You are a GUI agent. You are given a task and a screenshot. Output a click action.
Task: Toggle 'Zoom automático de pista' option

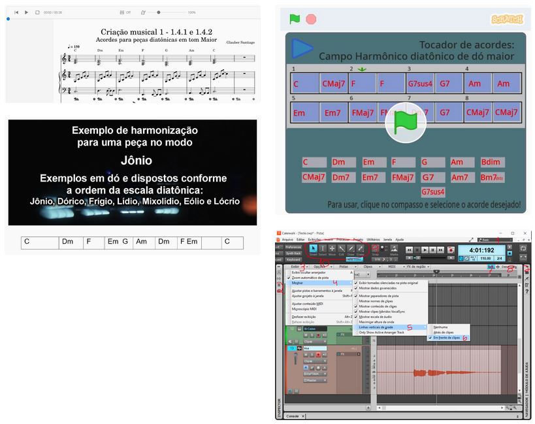310,278
